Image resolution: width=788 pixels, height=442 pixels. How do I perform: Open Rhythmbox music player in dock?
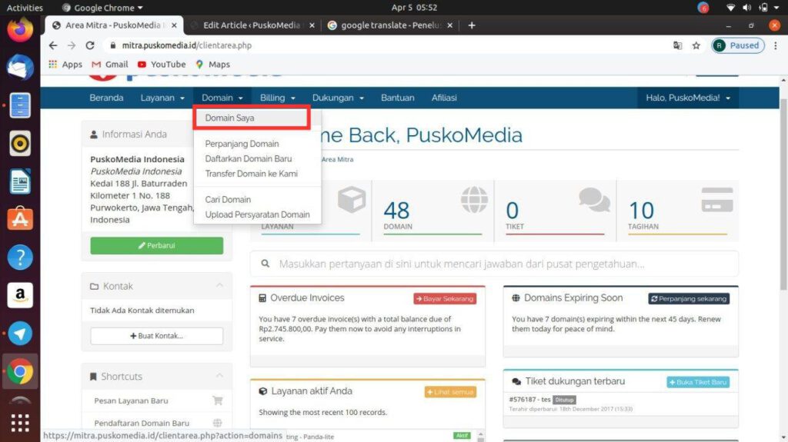click(20, 144)
